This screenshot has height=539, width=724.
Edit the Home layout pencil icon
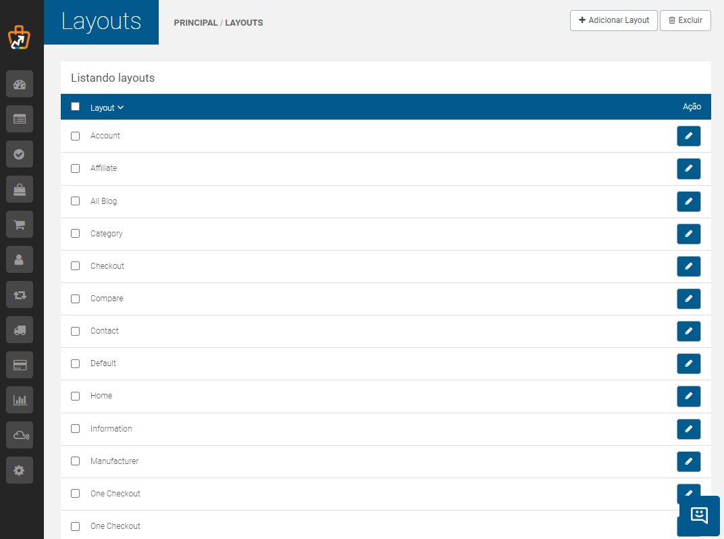point(688,396)
